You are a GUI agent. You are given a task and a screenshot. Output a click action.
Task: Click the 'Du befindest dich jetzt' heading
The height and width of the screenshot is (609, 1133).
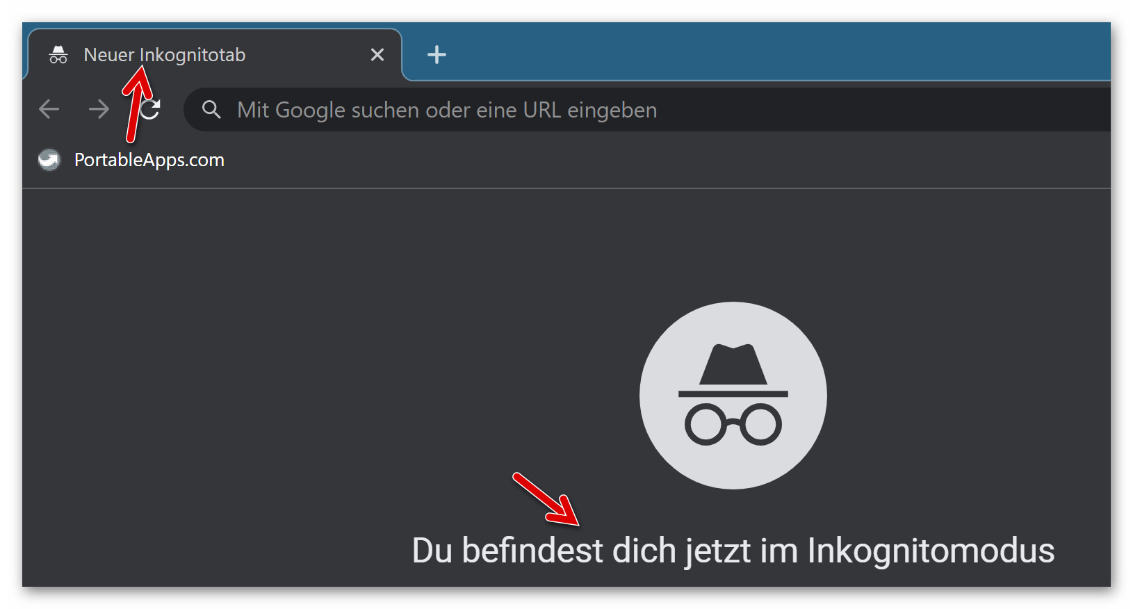733,551
